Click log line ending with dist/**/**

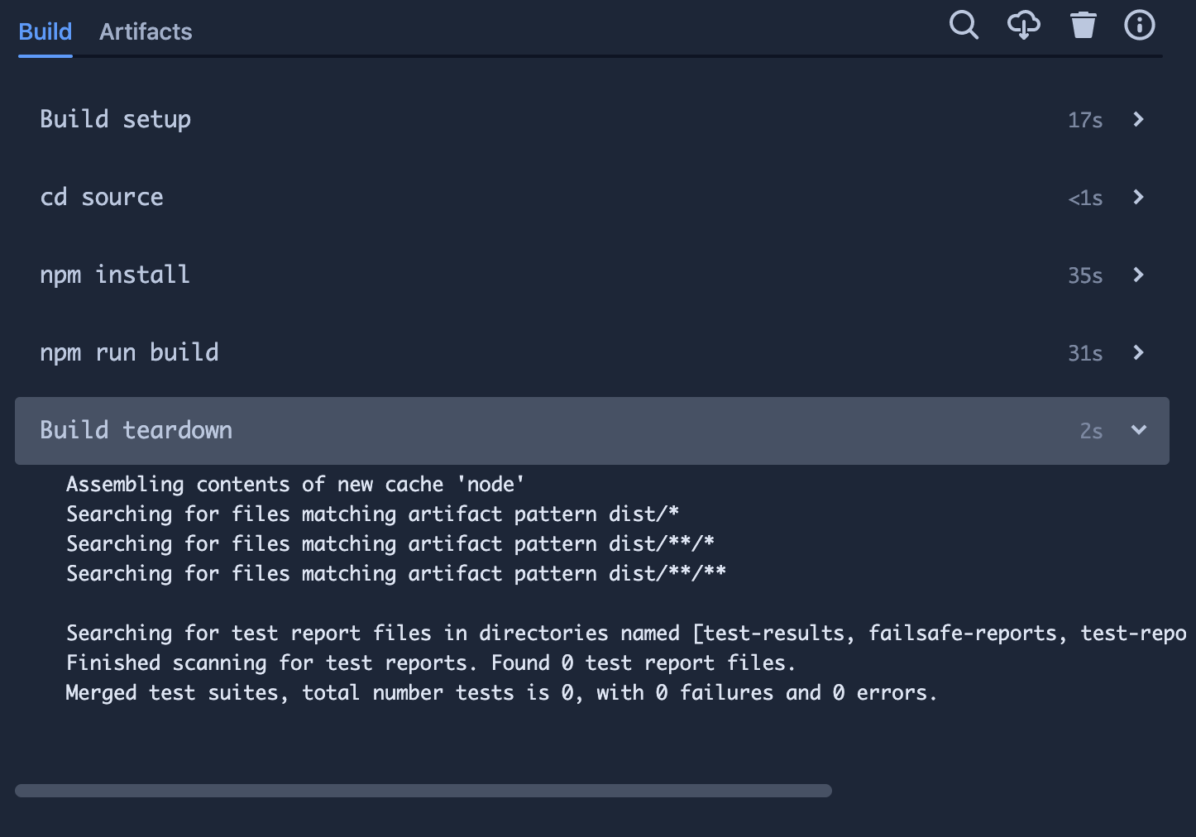pos(396,574)
